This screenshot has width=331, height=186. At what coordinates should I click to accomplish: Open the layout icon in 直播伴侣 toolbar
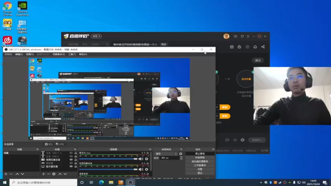click(x=247, y=47)
